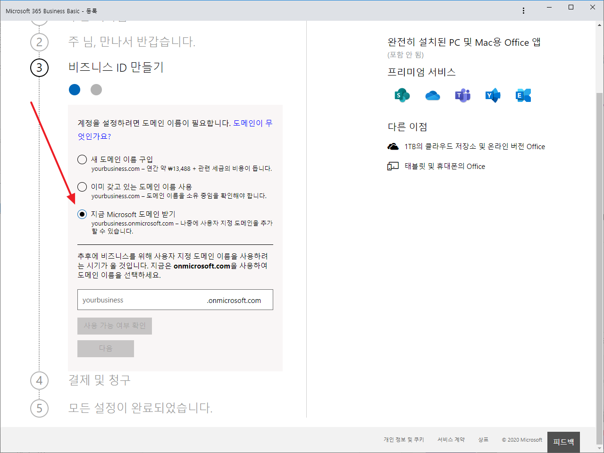Click the blue first page dot
604x453 pixels.
tap(75, 90)
